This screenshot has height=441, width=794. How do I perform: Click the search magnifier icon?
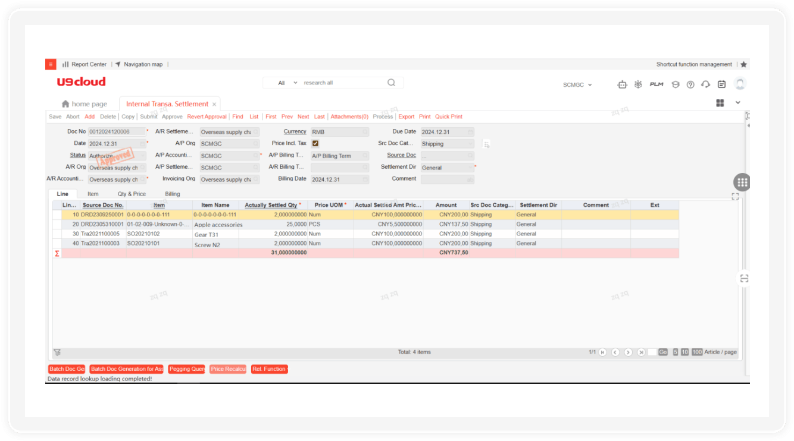[x=391, y=83]
